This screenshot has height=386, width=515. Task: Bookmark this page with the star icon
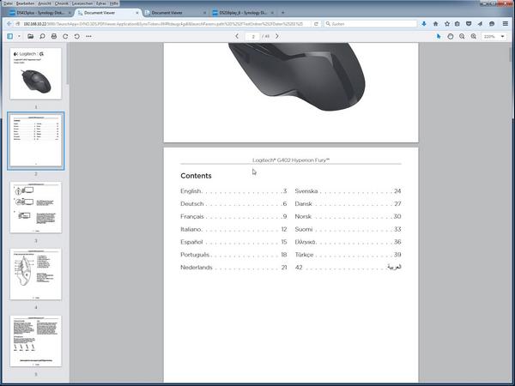click(x=447, y=24)
